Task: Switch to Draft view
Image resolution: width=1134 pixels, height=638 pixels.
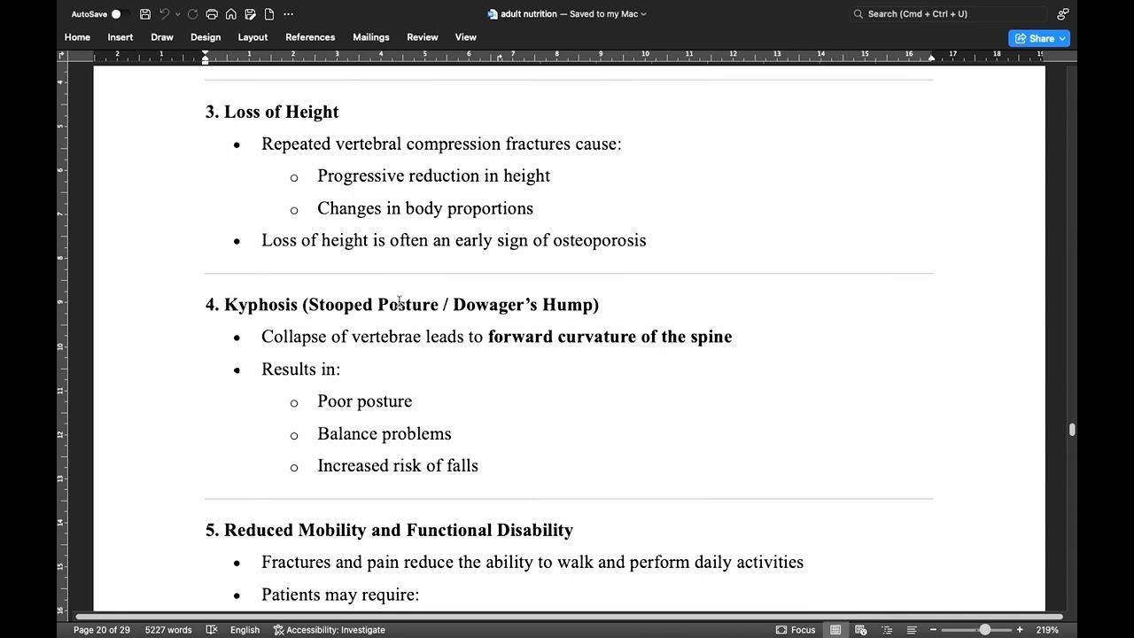Action: click(912, 630)
